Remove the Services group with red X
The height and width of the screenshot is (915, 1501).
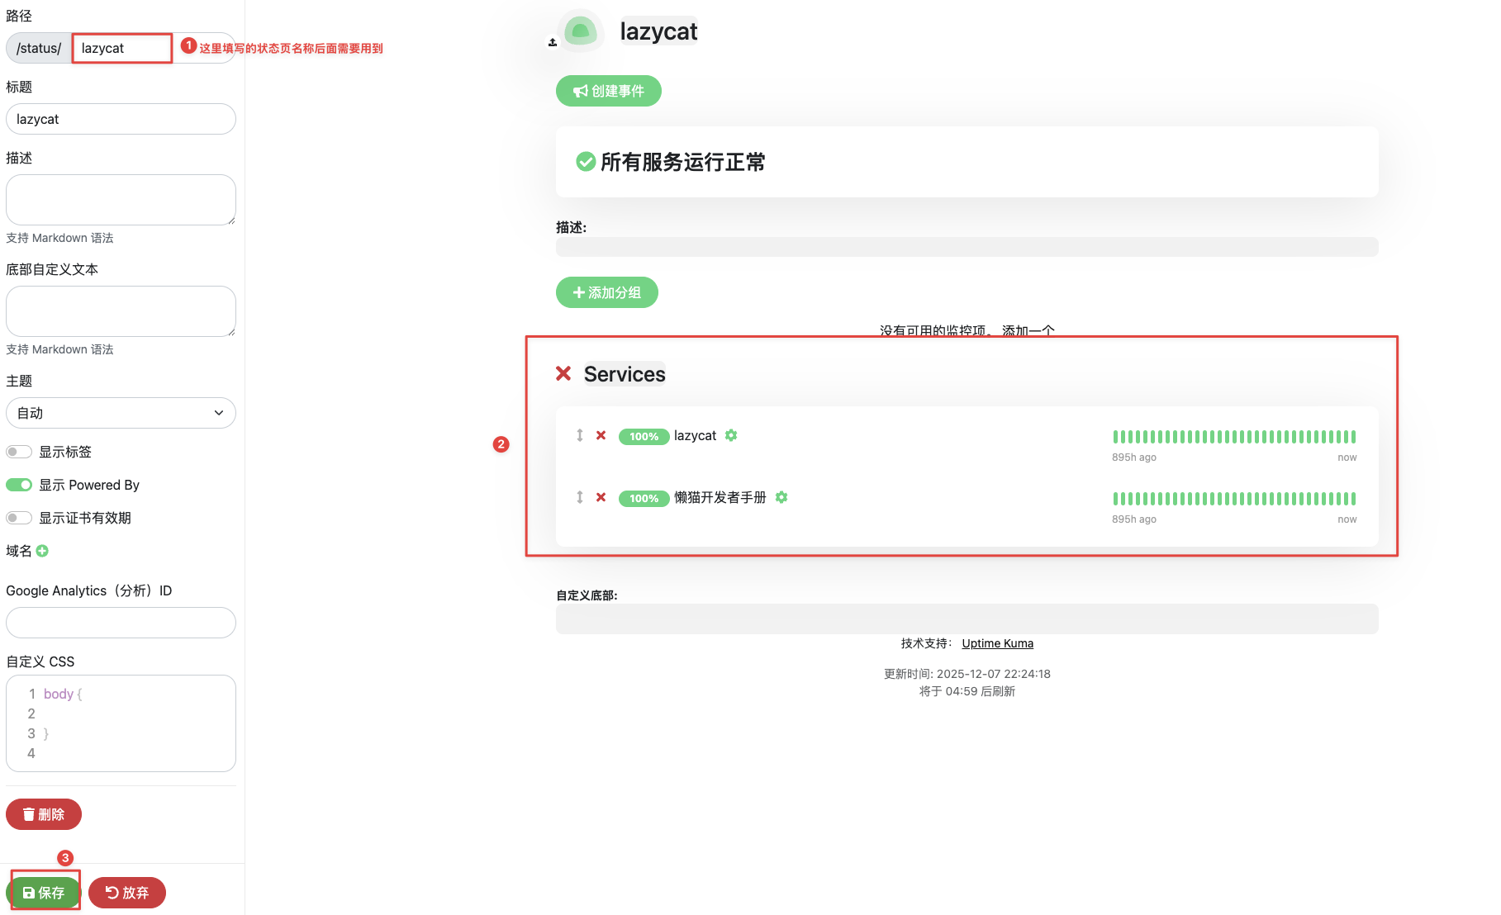[x=563, y=373]
